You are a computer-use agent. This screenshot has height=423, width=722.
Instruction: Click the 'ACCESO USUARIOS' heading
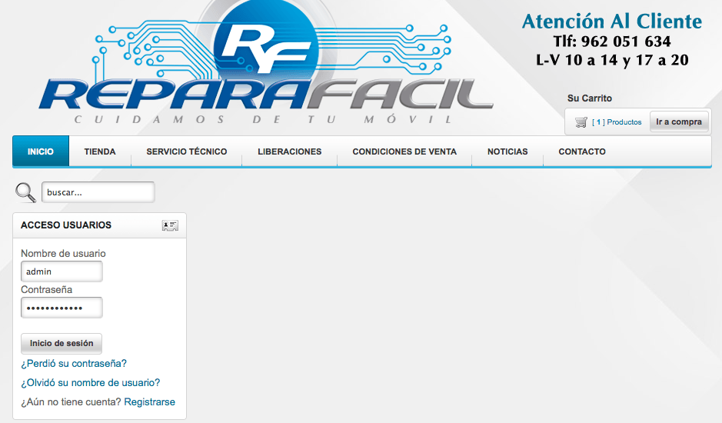tap(66, 225)
